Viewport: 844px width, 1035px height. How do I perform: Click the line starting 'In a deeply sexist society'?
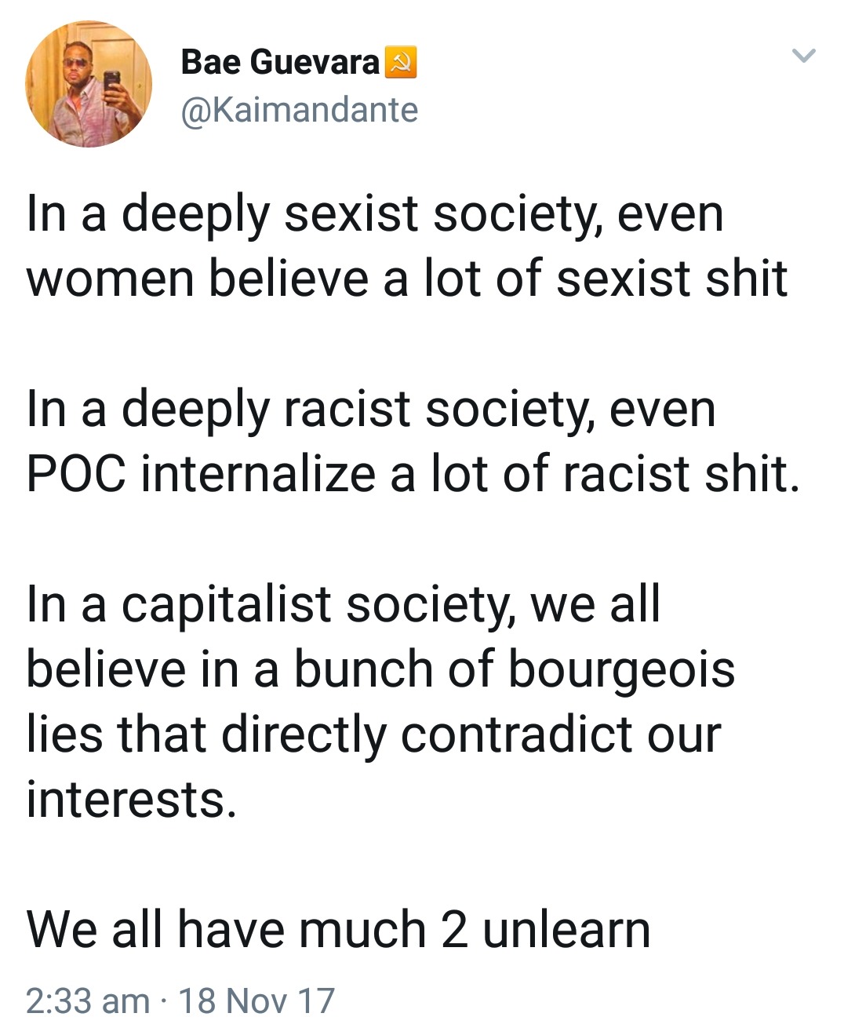coord(374,213)
